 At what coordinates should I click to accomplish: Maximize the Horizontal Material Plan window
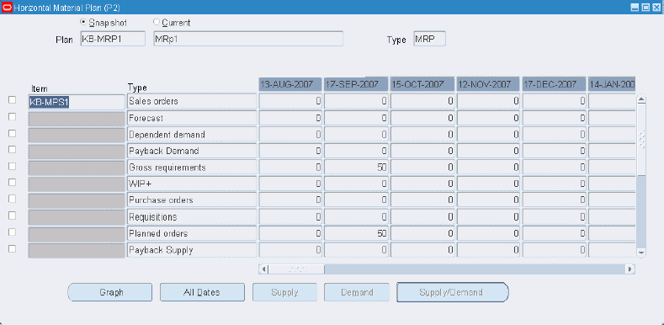(x=645, y=8)
